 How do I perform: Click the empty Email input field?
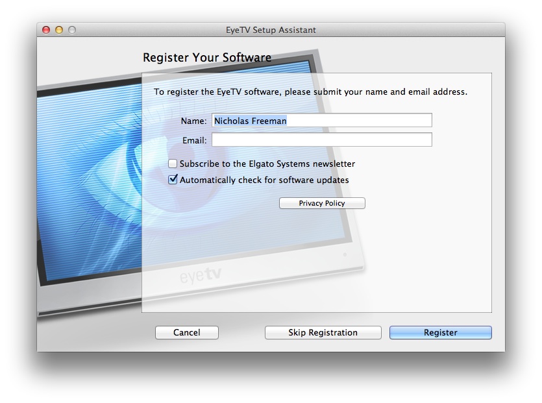(x=322, y=140)
